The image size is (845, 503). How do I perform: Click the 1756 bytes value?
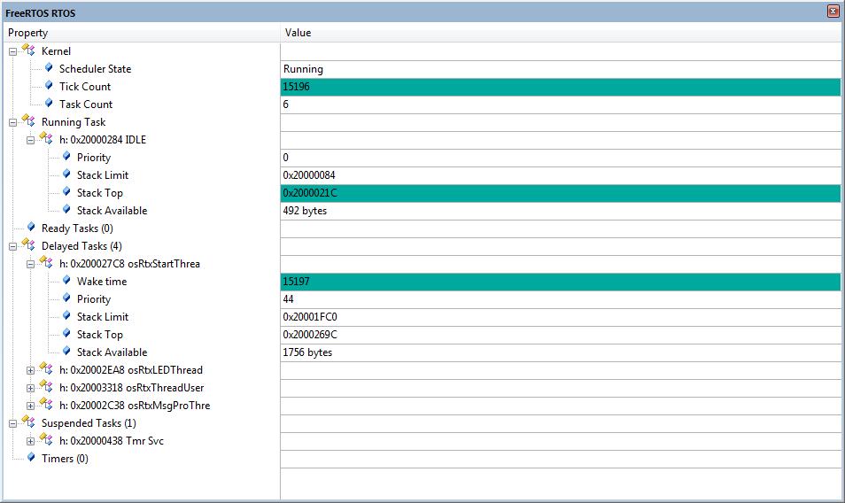[x=307, y=352]
